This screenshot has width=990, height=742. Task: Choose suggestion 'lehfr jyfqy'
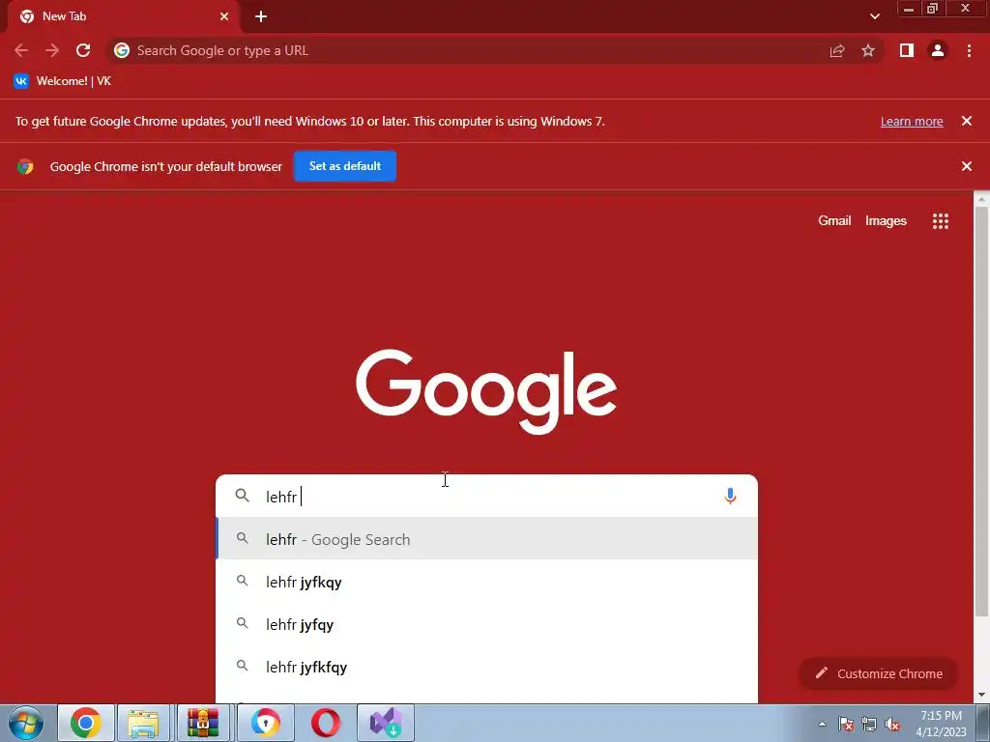click(x=487, y=624)
